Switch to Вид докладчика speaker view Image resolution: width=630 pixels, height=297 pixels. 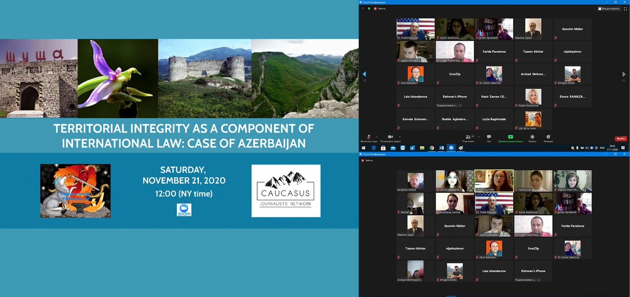pyautogui.click(x=609, y=8)
